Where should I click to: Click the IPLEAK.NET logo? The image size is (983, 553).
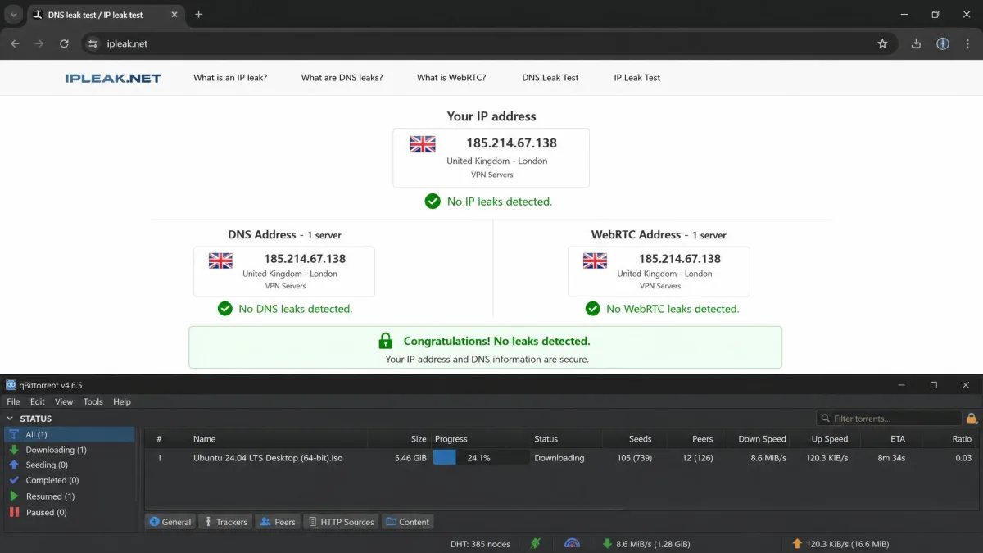(113, 78)
